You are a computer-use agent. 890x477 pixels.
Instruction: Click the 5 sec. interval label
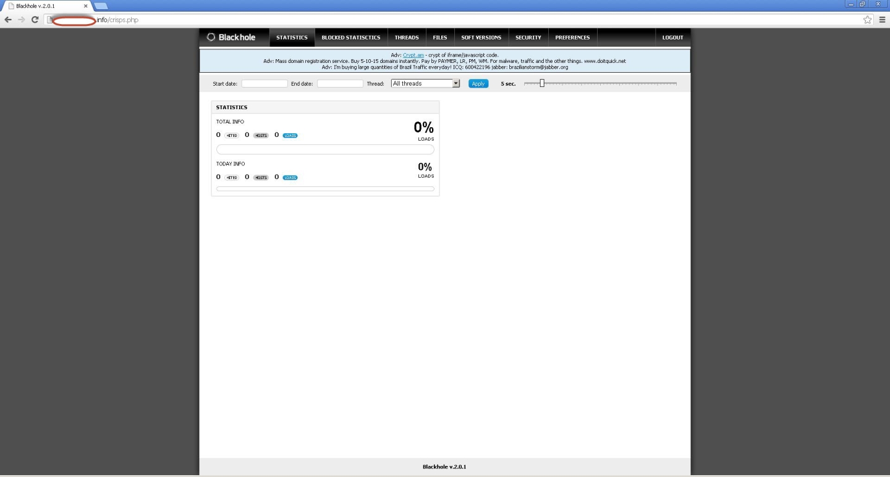pos(508,83)
